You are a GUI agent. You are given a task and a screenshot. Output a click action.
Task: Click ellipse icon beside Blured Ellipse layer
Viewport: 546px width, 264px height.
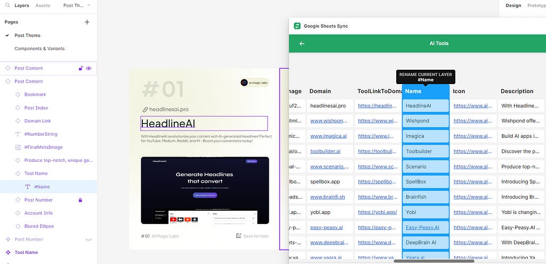[18, 226]
